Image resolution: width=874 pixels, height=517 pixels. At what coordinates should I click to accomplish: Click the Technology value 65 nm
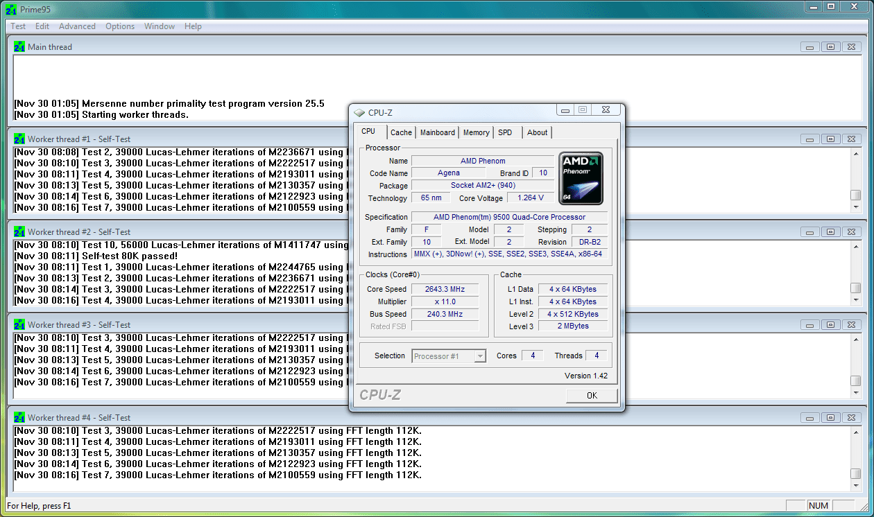pos(431,198)
